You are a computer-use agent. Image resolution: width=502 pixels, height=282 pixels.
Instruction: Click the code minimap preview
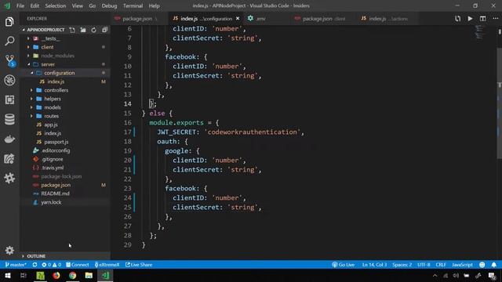(x=479, y=33)
